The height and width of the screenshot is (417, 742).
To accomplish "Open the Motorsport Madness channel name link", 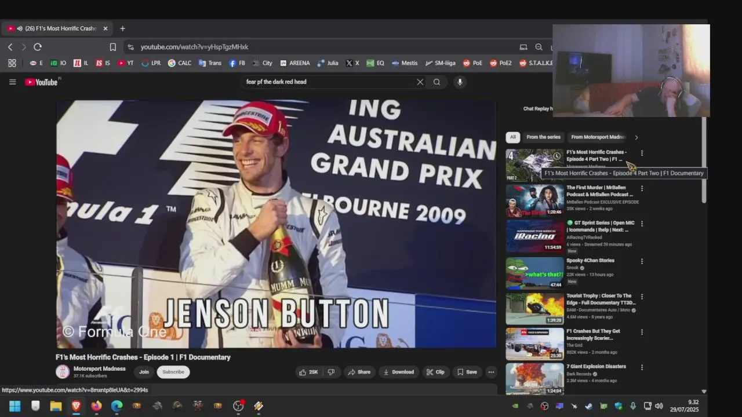I will pos(99,369).
